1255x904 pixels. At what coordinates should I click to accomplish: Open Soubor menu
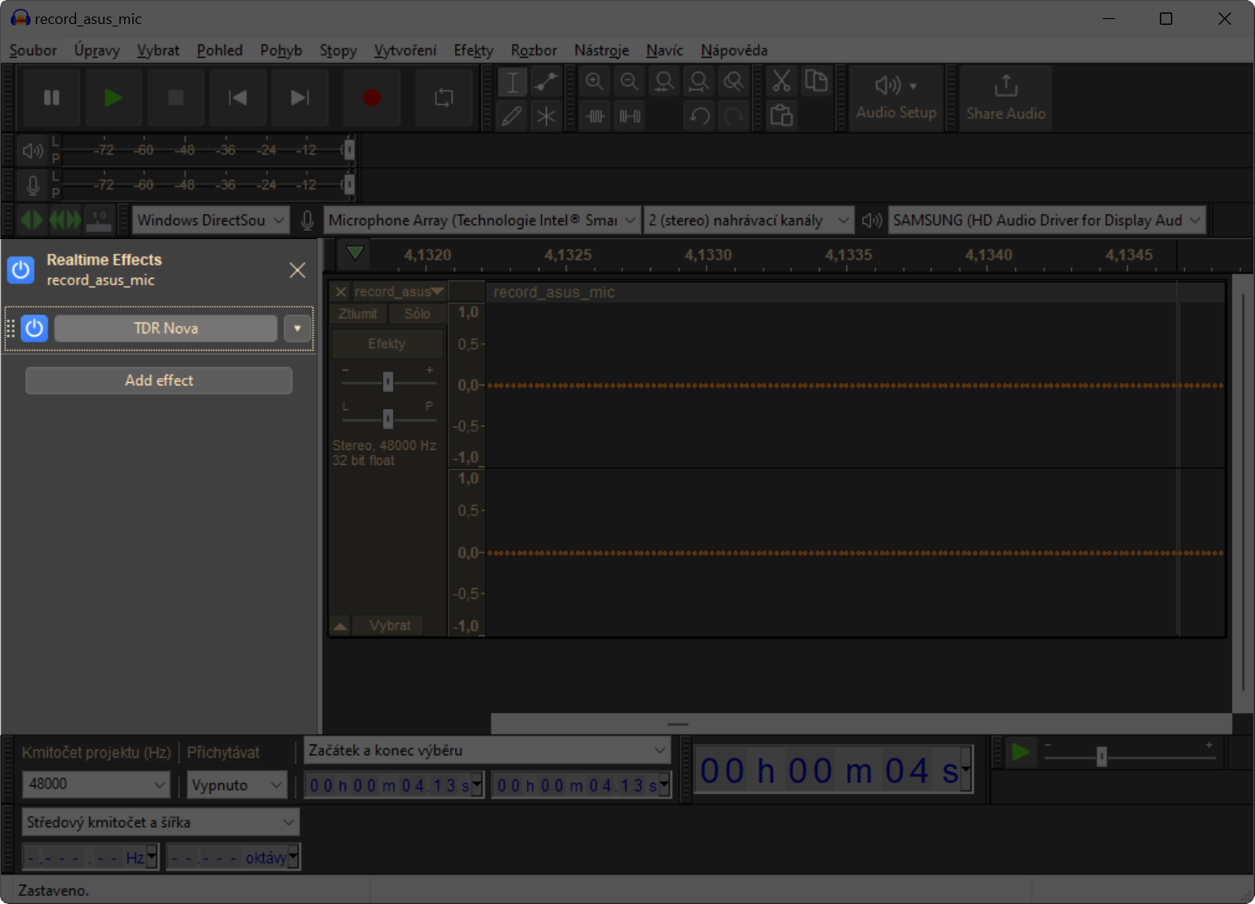pos(33,50)
